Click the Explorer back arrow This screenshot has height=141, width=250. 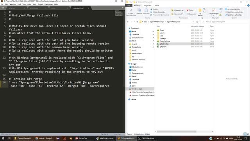tap(128, 22)
